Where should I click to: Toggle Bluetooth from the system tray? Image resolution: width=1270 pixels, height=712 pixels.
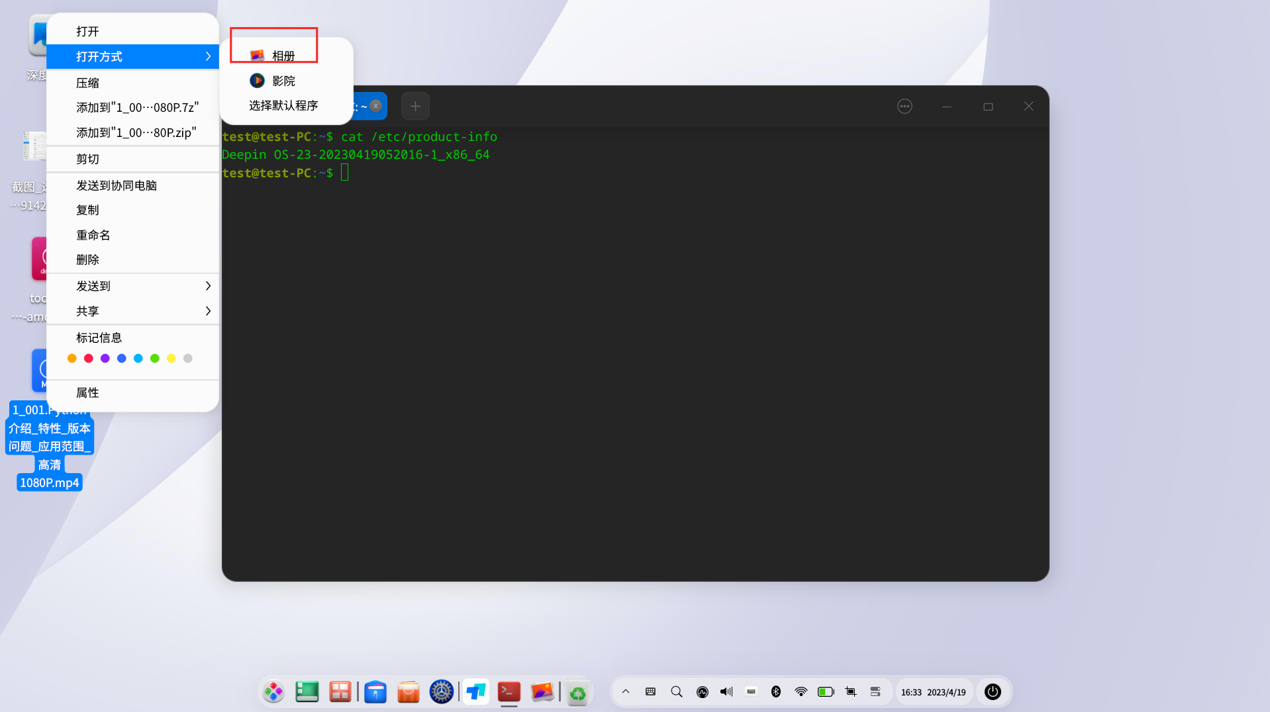tap(776, 691)
